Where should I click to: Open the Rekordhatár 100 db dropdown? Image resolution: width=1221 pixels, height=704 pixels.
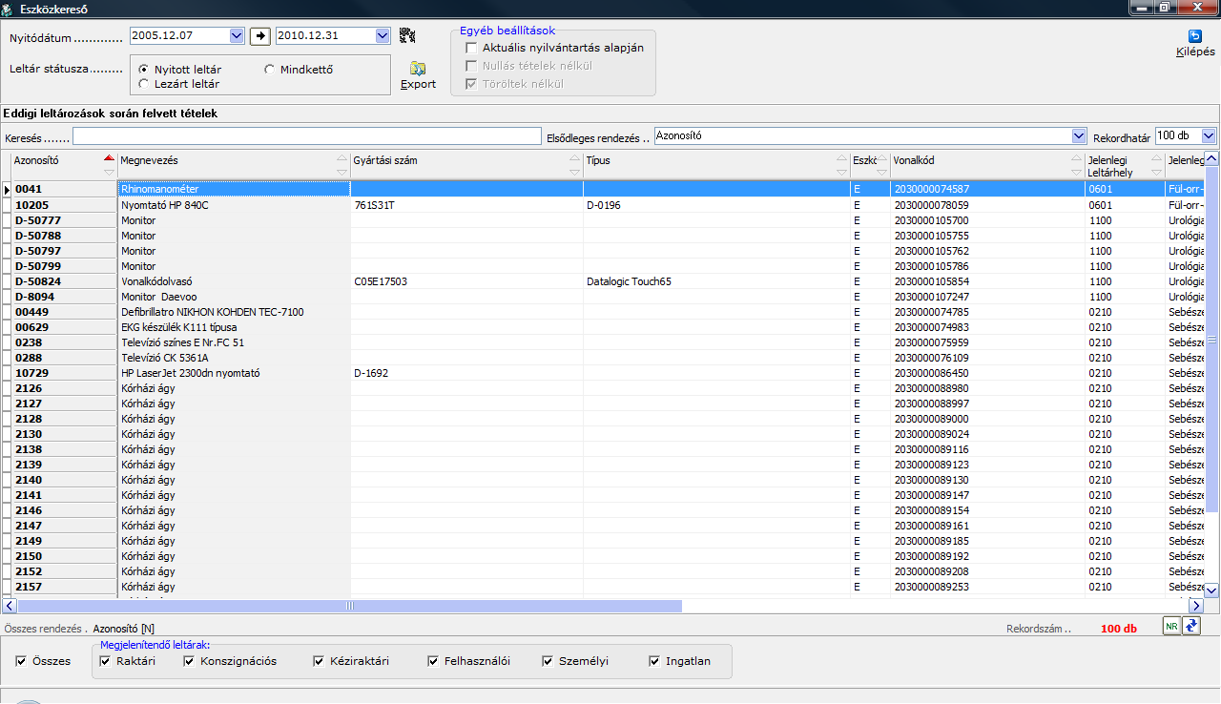[1209, 136]
